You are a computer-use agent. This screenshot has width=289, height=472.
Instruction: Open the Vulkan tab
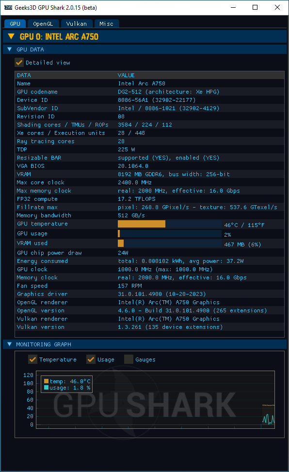click(76, 24)
